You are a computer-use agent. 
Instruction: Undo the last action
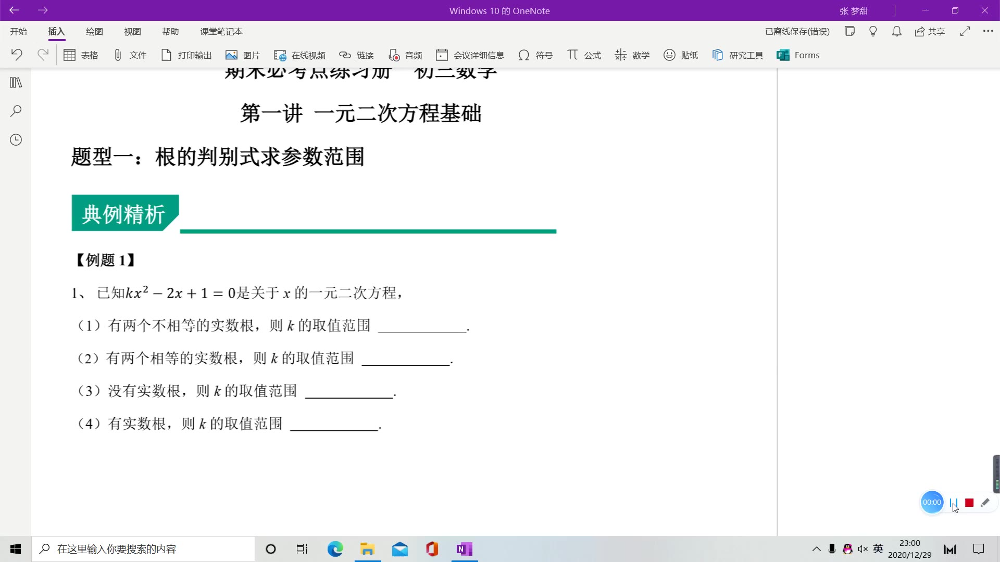[x=17, y=55]
